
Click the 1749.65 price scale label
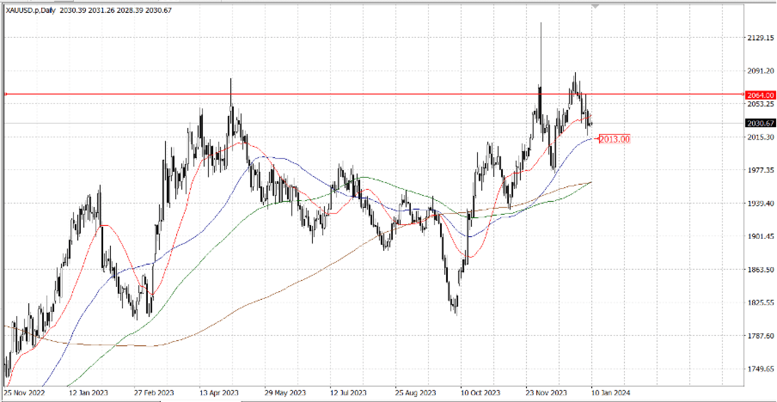760,369
